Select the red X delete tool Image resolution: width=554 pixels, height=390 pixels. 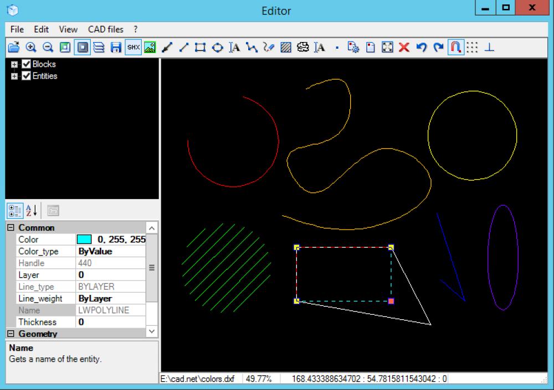pyautogui.click(x=403, y=47)
